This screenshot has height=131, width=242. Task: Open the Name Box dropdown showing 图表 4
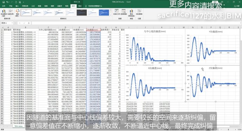pyautogui.click(x=12, y=23)
